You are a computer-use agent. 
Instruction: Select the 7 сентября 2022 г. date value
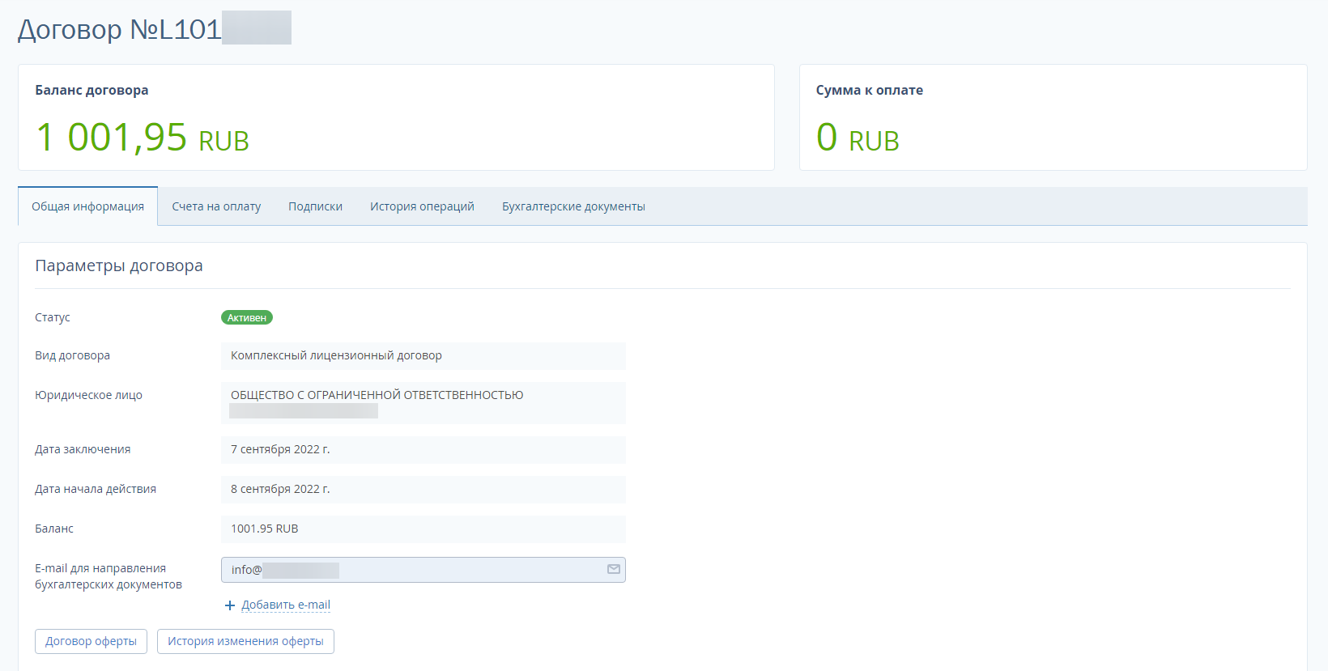coord(424,450)
